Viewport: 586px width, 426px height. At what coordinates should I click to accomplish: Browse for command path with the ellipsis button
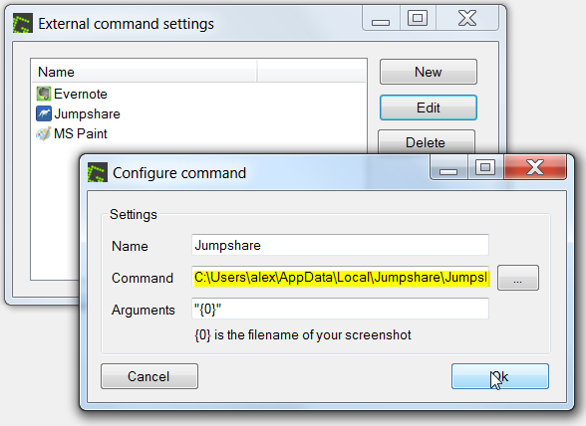click(518, 278)
